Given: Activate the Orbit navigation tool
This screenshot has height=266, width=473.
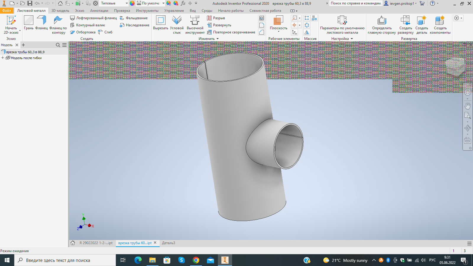Looking at the screenshot, I should tap(468, 128).
